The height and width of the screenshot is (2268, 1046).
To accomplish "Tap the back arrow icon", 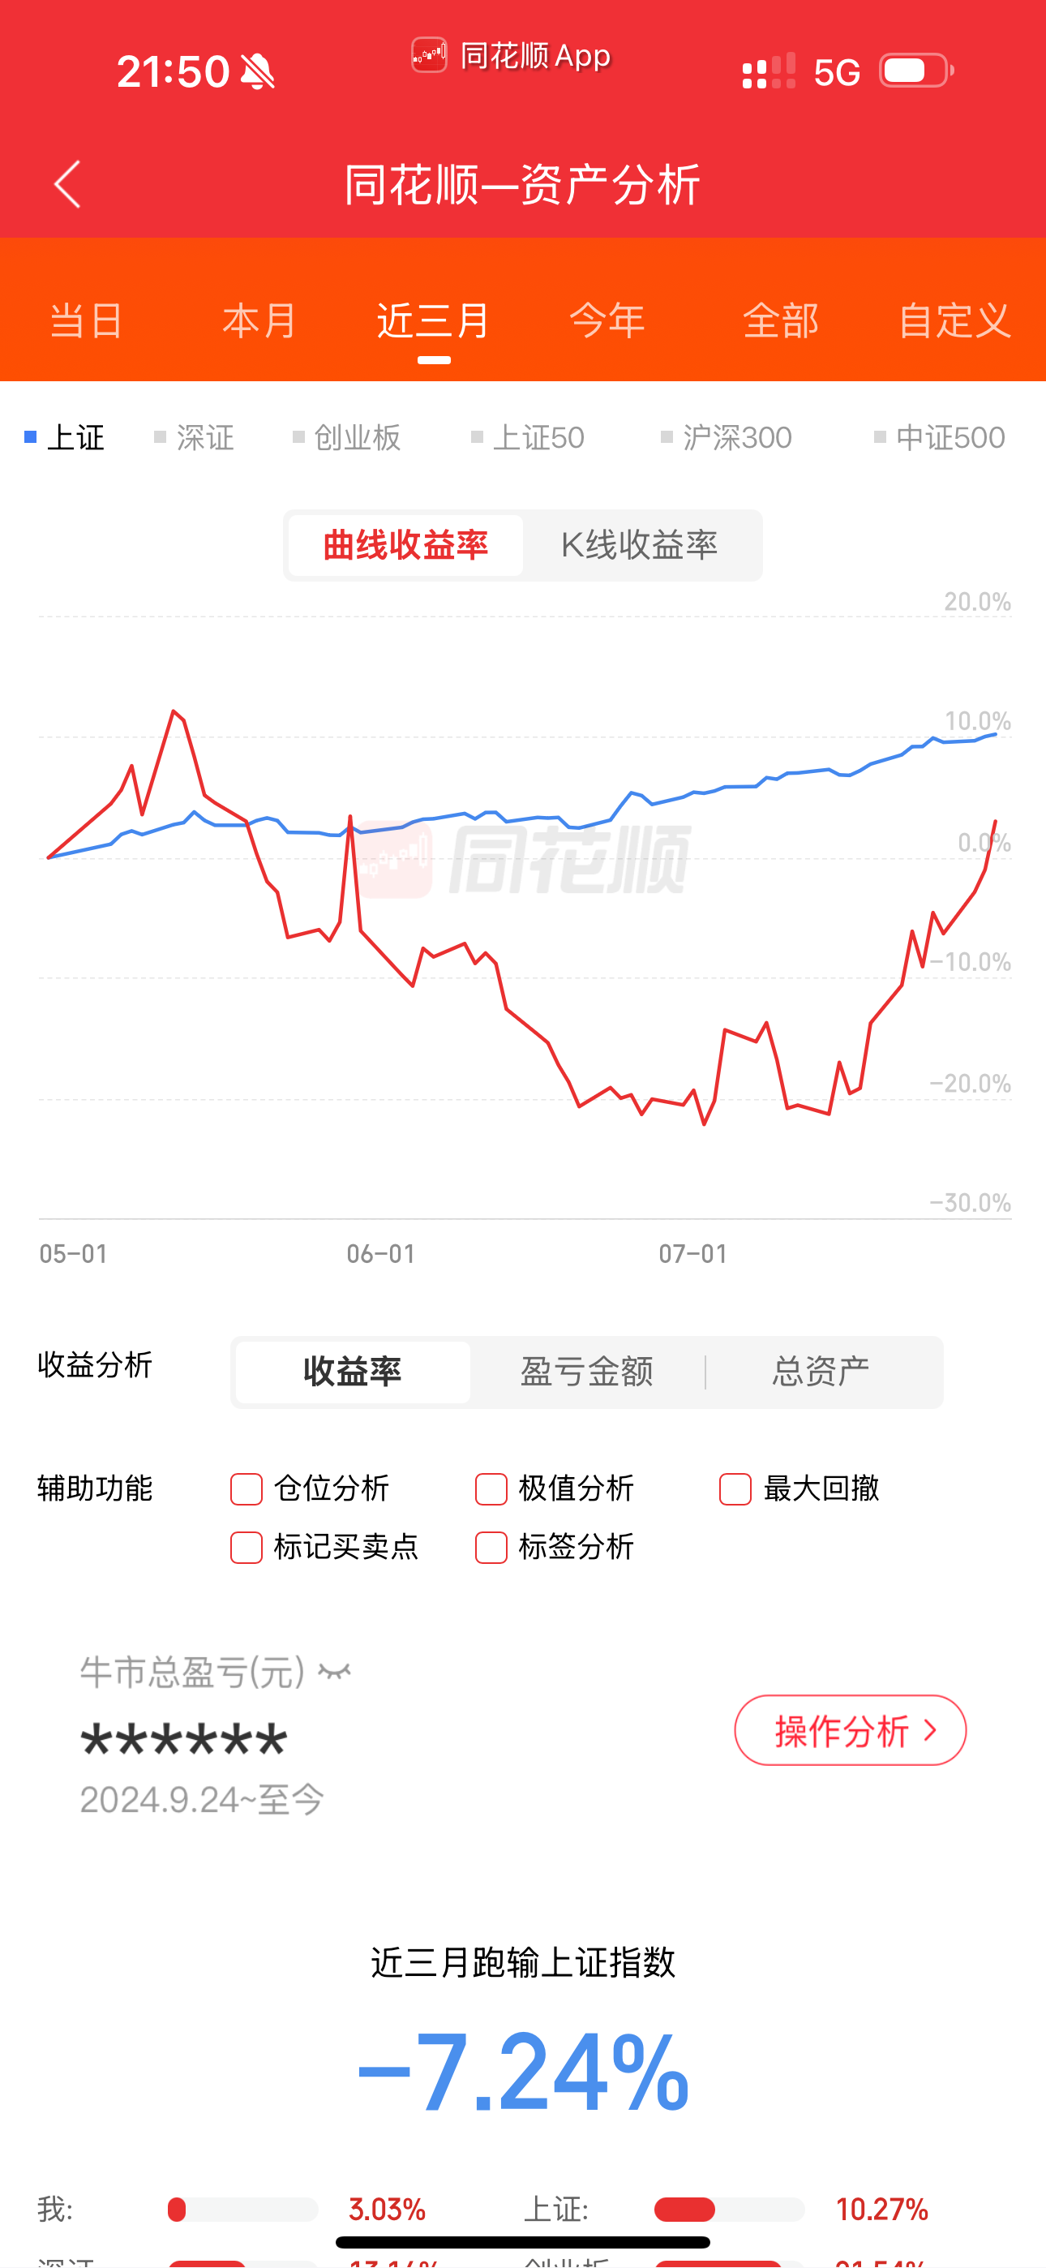I will pos(68,184).
